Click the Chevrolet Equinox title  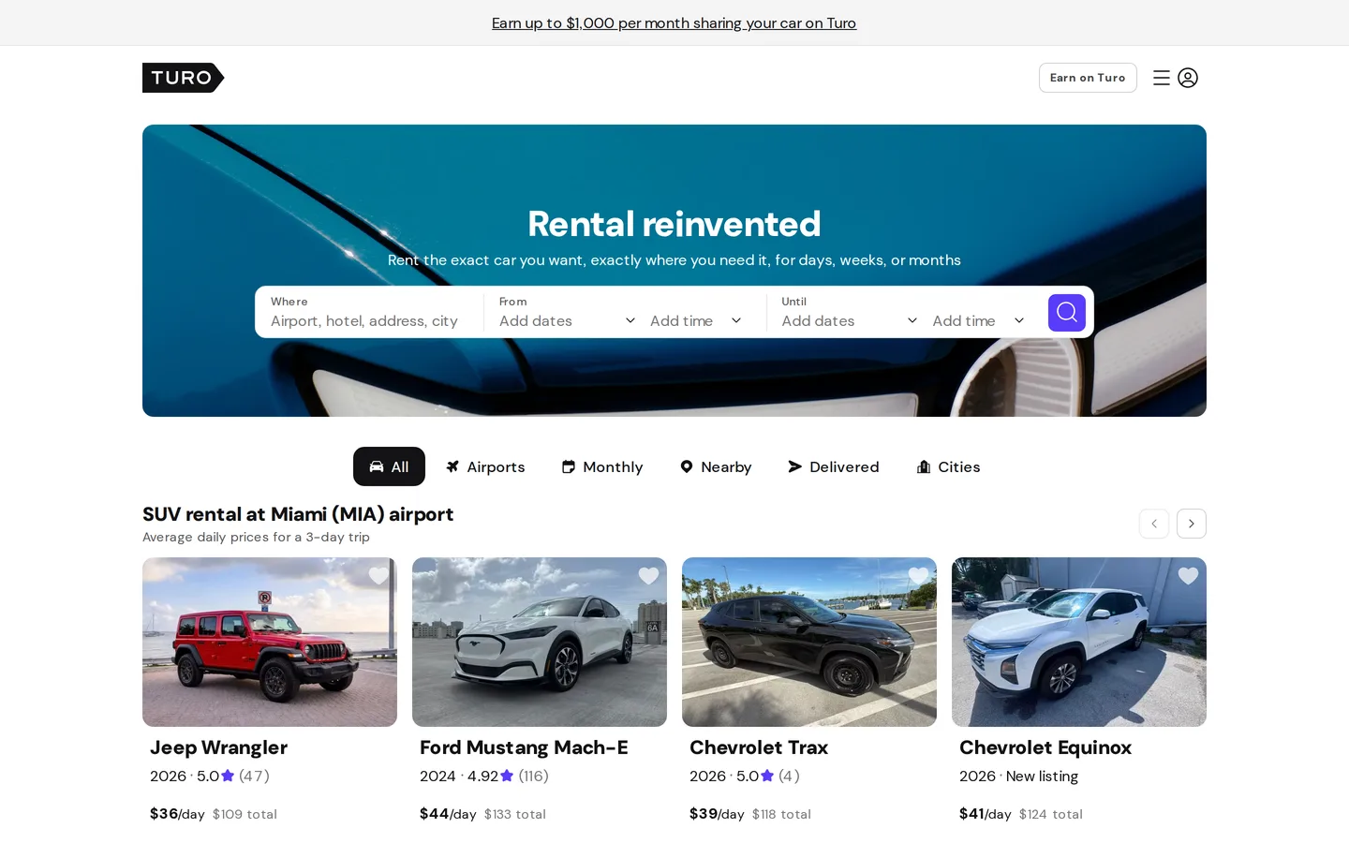coord(1045,747)
